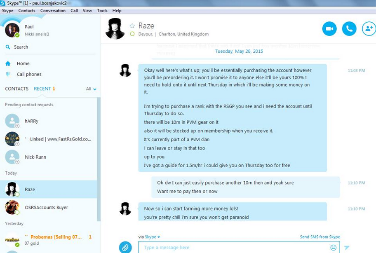
Task: Click the add people to conversation icon
Action: tap(369, 29)
